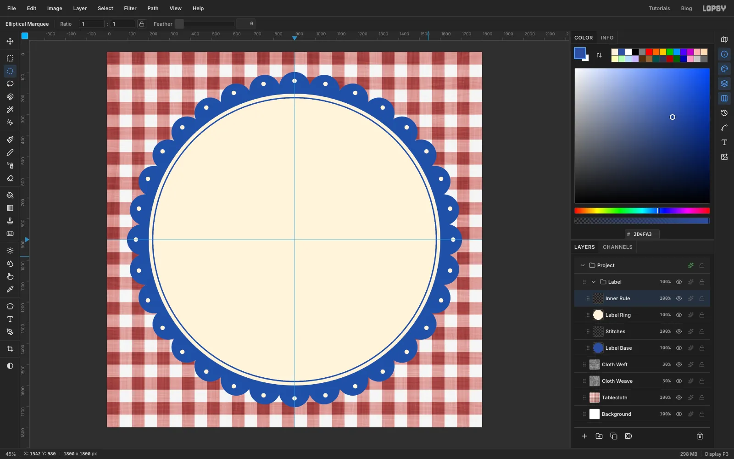Open the Path menu
The height and width of the screenshot is (459, 734).
pyautogui.click(x=153, y=8)
